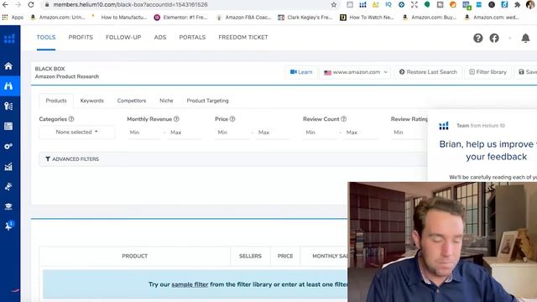Screen dimensions: 537x302
Task: Click the Helium 10 logo in sidebar
Action: point(9,39)
